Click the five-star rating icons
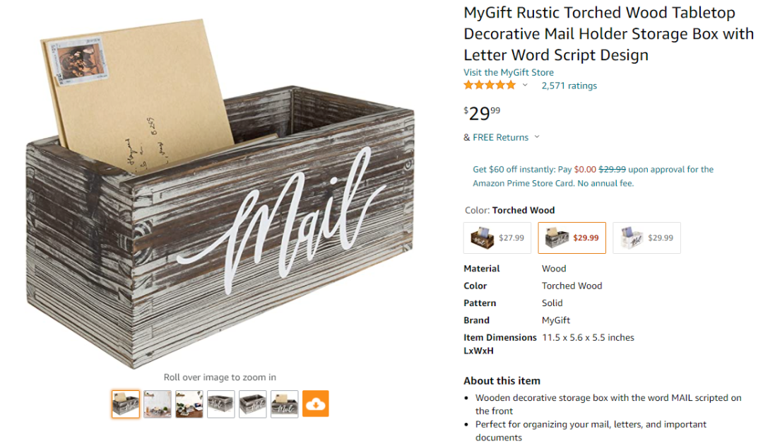 [490, 86]
